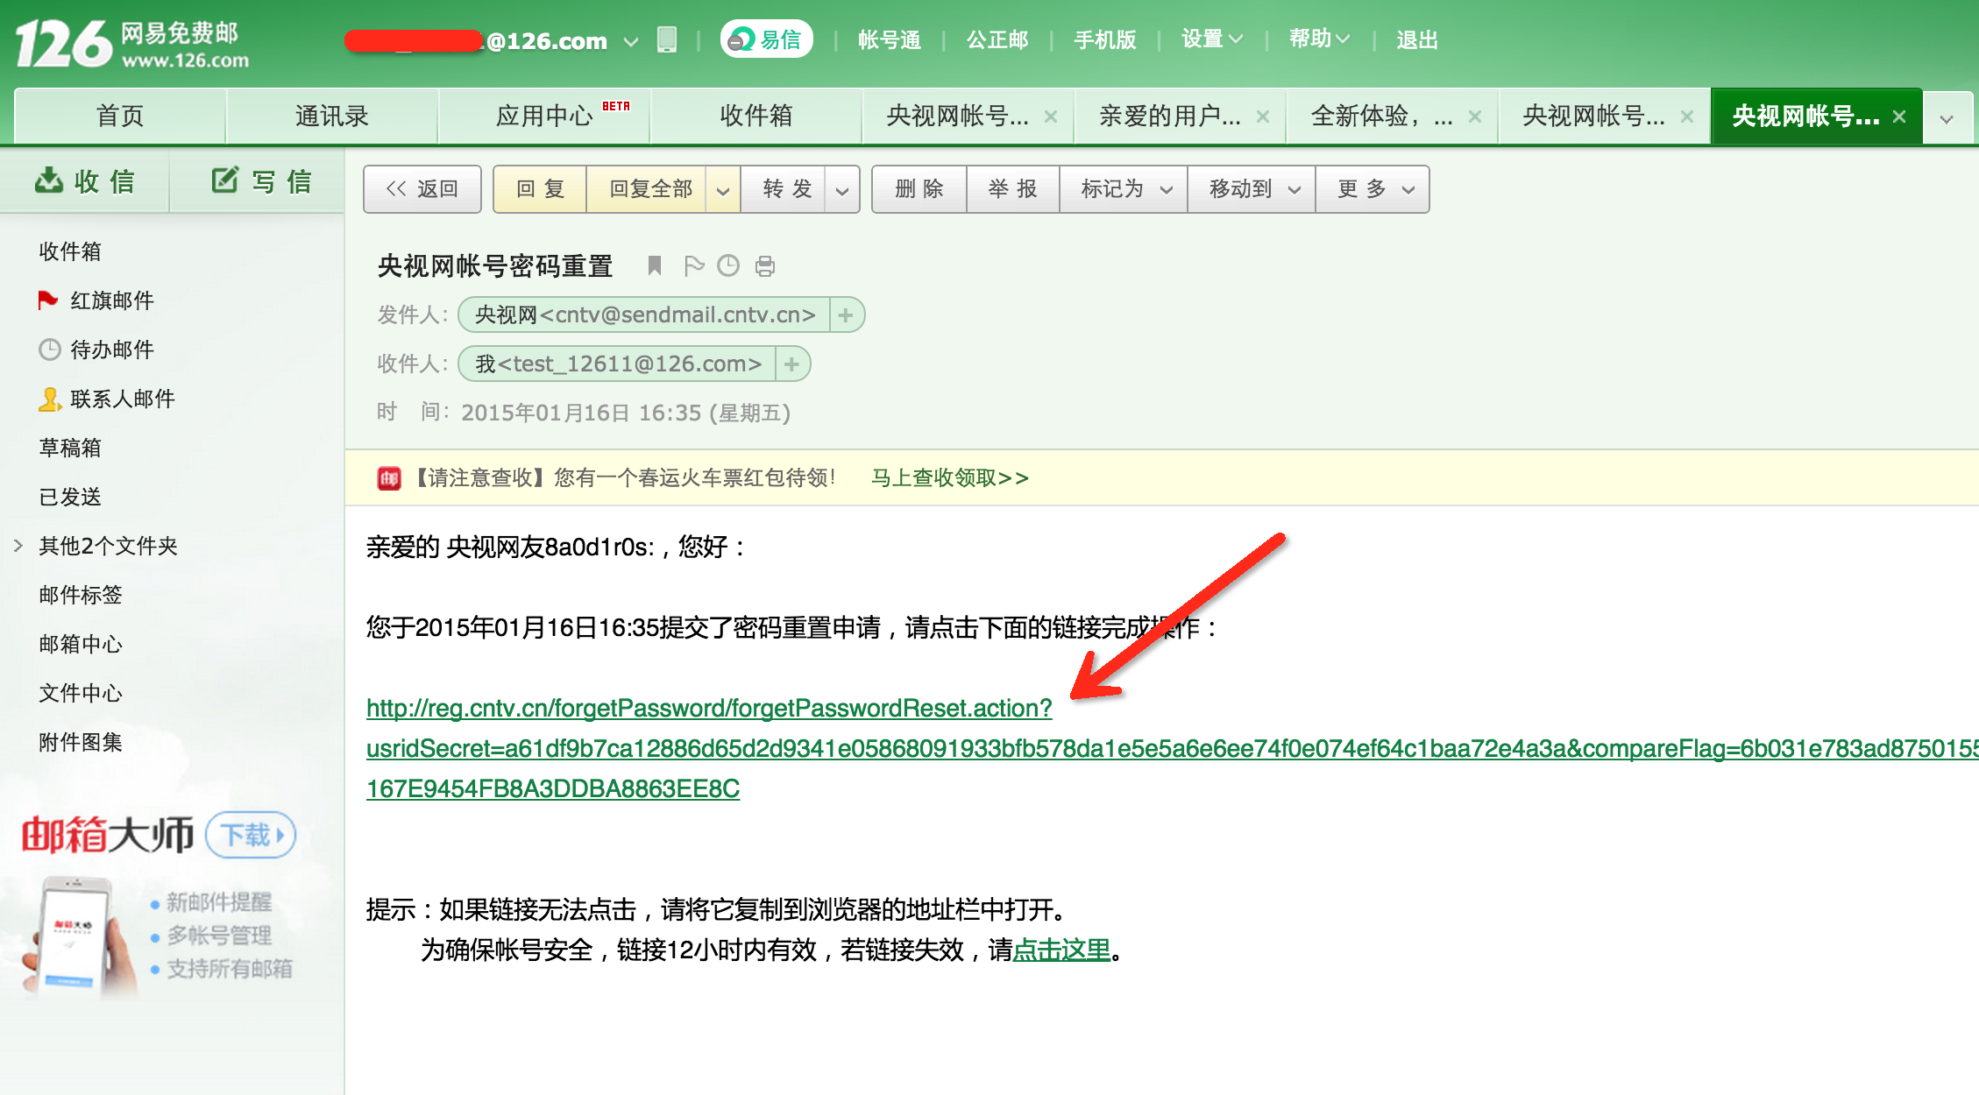
Task: Open the 应用中心 app center tab
Action: [544, 116]
